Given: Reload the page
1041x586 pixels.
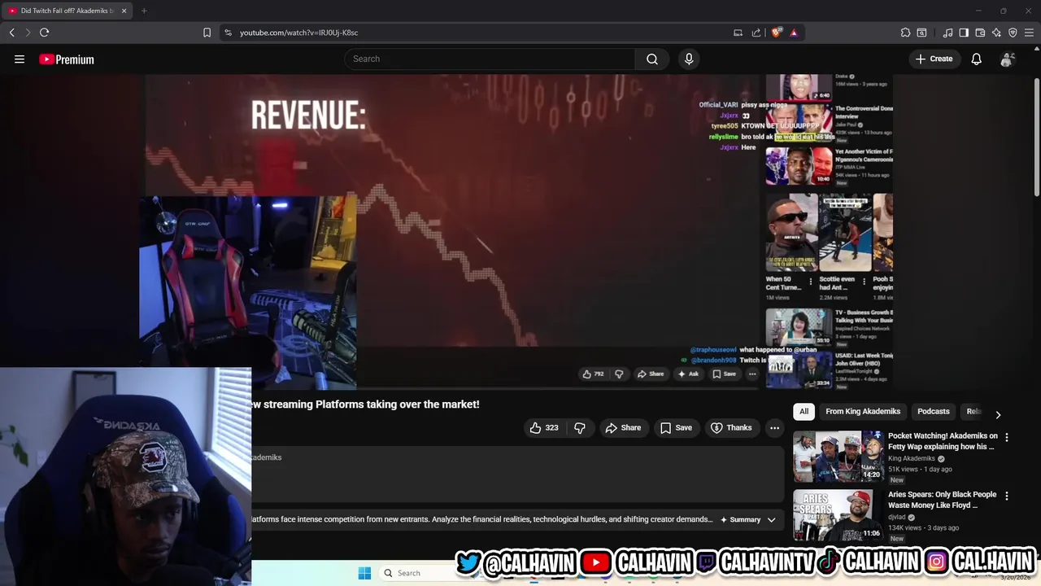Looking at the screenshot, I should 44,33.
